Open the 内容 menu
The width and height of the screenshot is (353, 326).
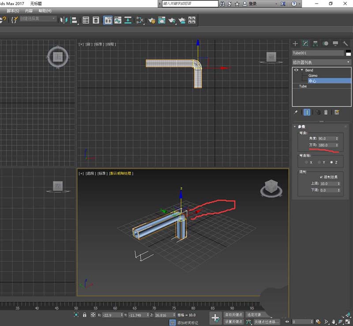pyautogui.click(x=29, y=10)
